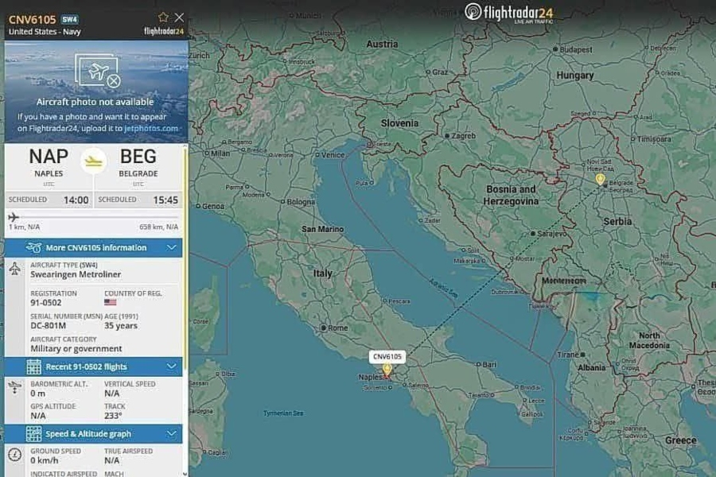Close the CNV6105 flight details panel
The width and height of the screenshot is (716, 477).
click(180, 17)
